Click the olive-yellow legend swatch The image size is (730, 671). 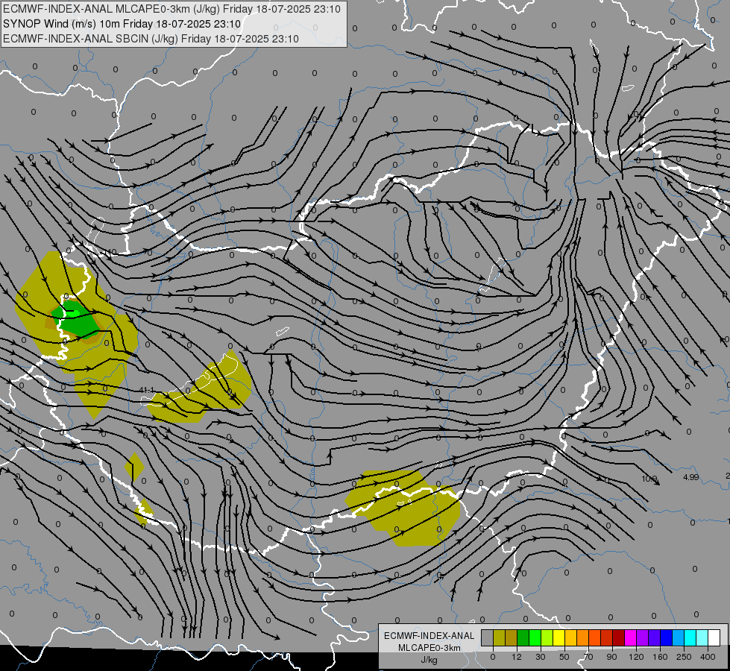point(500,637)
